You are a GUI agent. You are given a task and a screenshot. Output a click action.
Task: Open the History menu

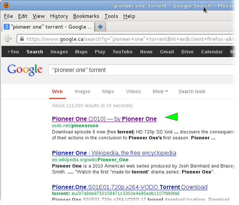[59, 16]
